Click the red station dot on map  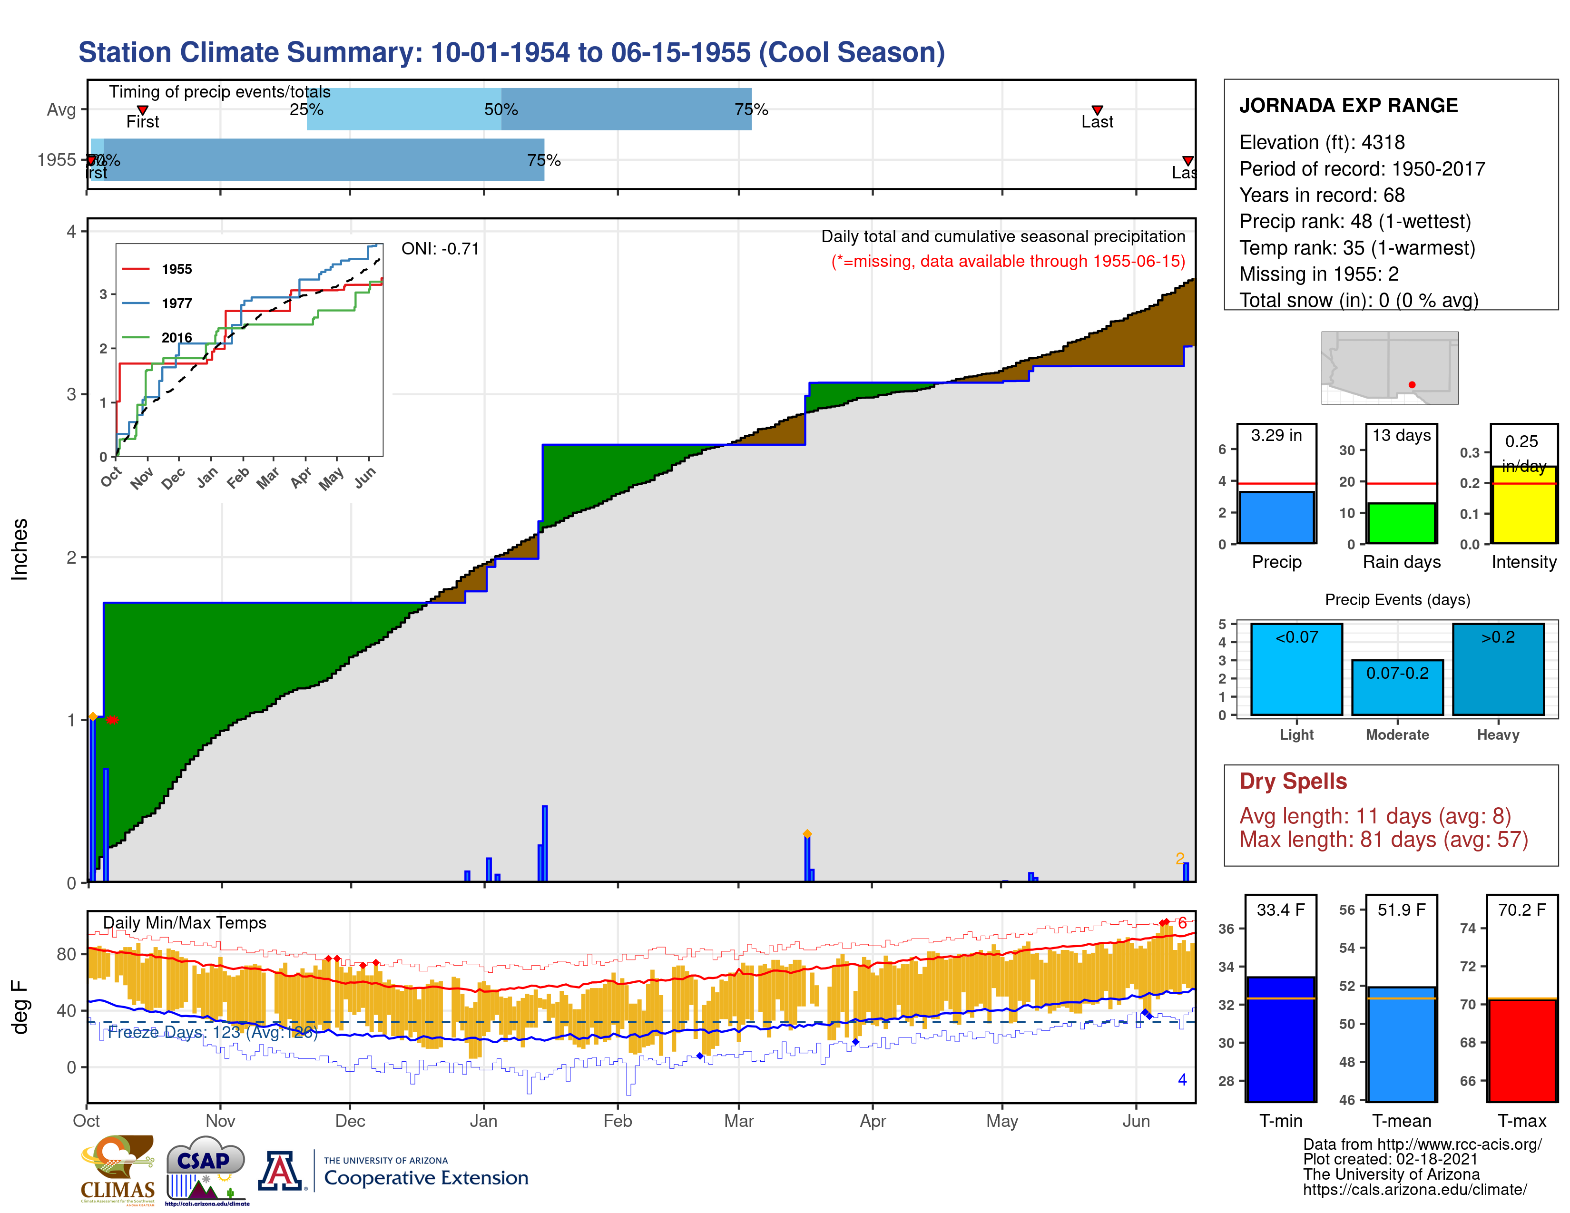tap(1412, 384)
